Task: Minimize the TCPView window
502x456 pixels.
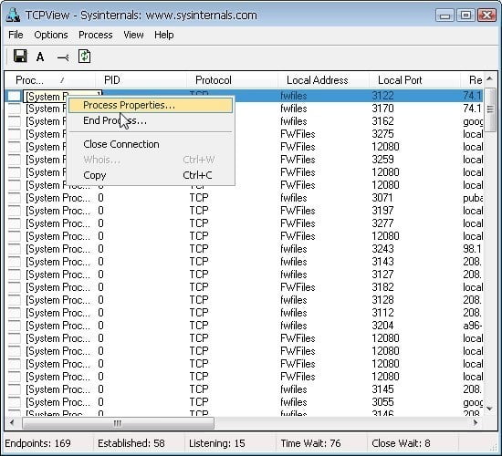Action: coord(444,16)
